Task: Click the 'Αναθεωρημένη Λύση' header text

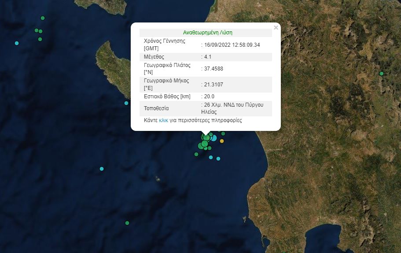Action: [208, 33]
